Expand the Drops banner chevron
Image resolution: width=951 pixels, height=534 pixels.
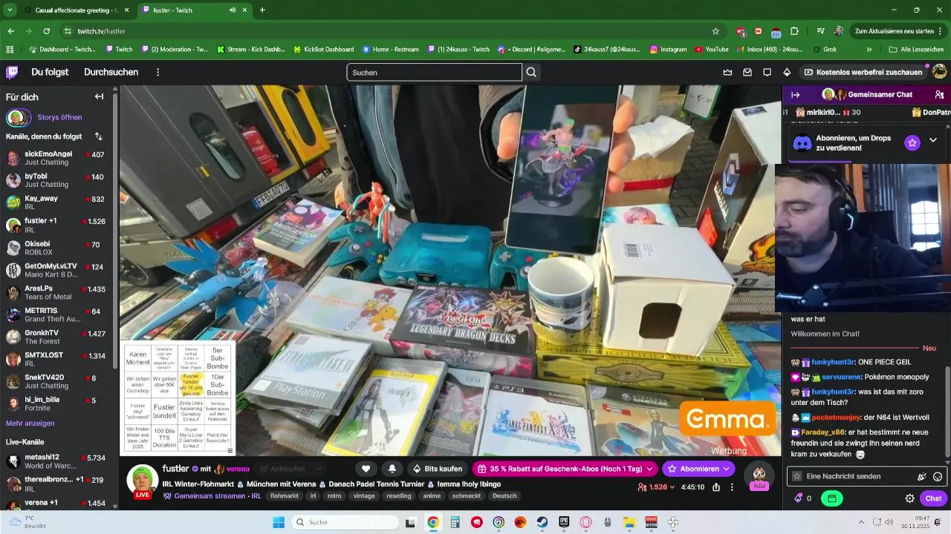pos(933,141)
